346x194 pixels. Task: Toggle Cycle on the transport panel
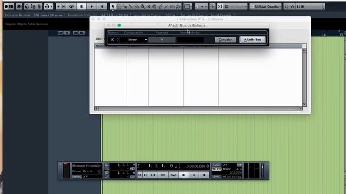pyautogui.click(x=174, y=175)
